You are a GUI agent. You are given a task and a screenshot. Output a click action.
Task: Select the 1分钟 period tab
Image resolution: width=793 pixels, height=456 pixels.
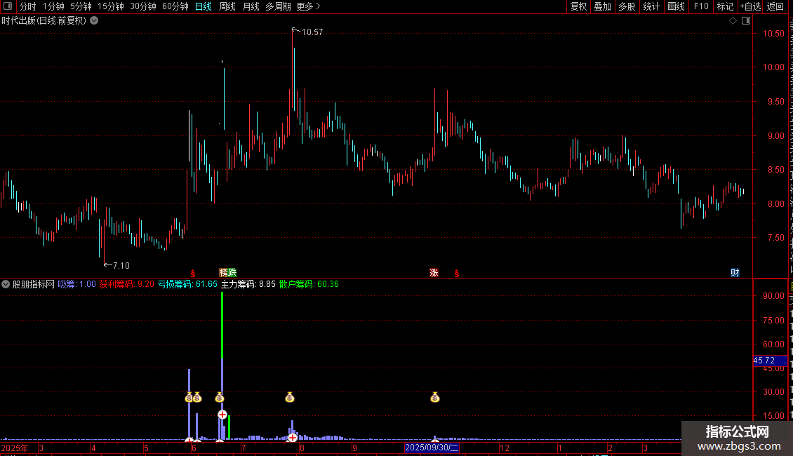[x=53, y=6]
